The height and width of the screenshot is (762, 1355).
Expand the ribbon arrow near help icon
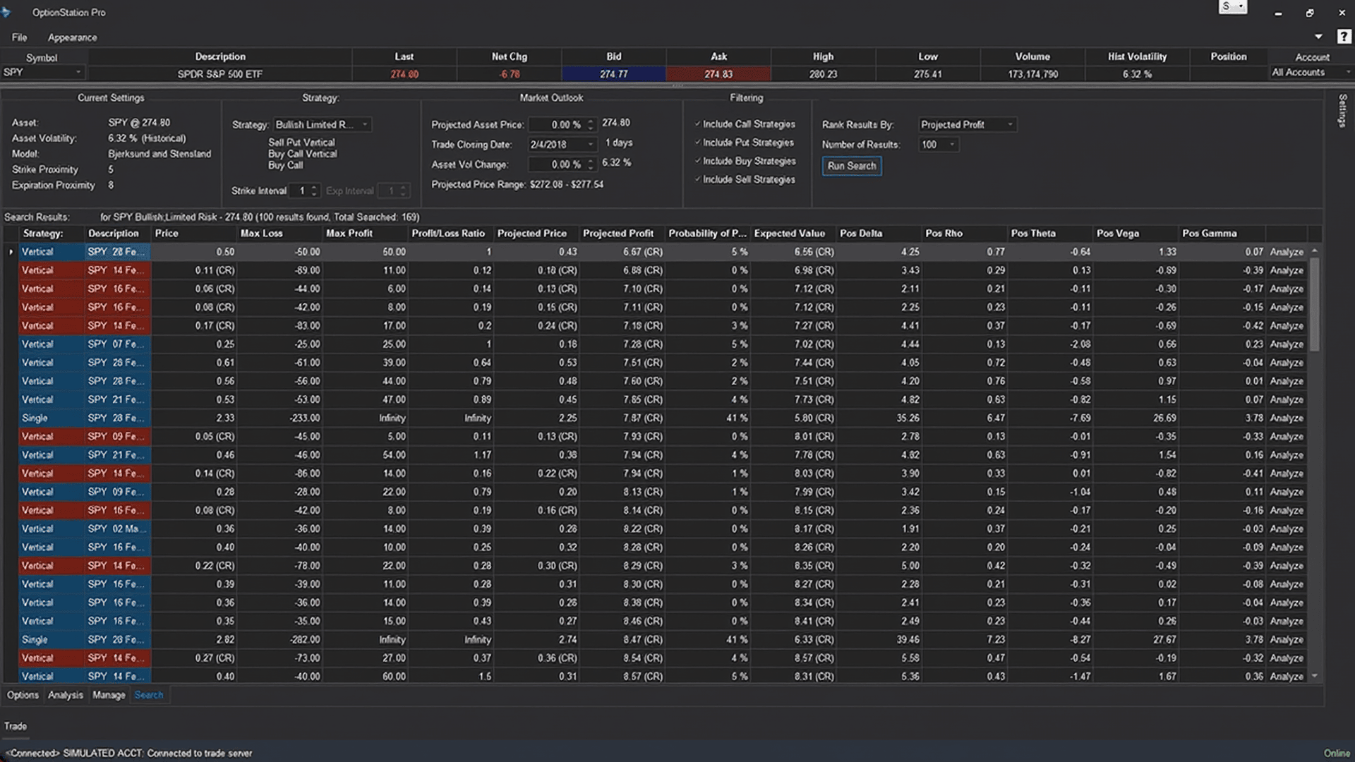(1318, 37)
